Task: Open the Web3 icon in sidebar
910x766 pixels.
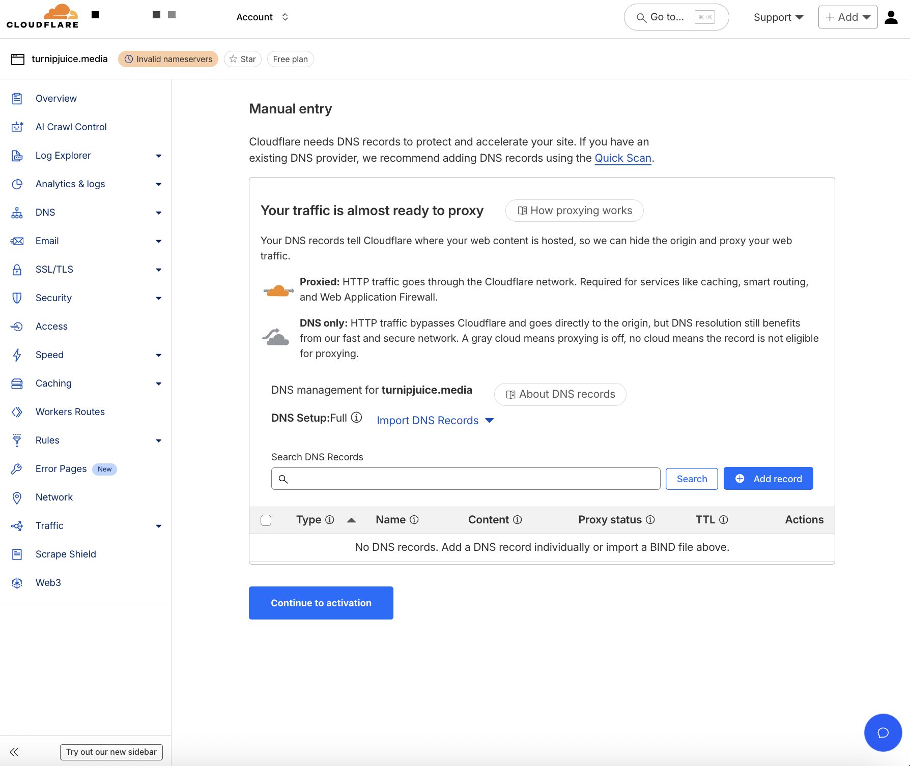Action: [x=17, y=582]
